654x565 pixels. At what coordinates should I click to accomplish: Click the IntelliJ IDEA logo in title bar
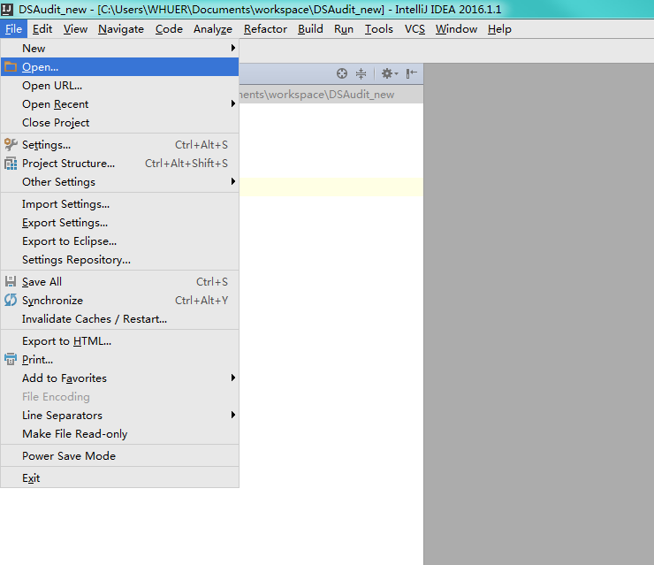(x=7, y=9)
